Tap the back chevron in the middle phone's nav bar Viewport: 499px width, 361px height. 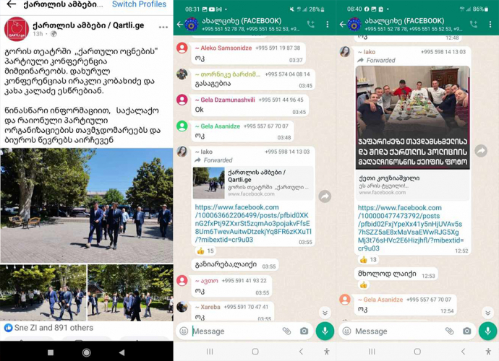(x=301, y=352)
